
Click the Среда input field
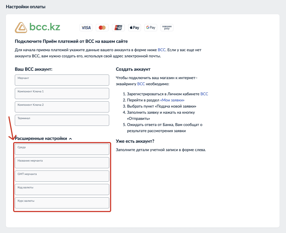point(62,149)
